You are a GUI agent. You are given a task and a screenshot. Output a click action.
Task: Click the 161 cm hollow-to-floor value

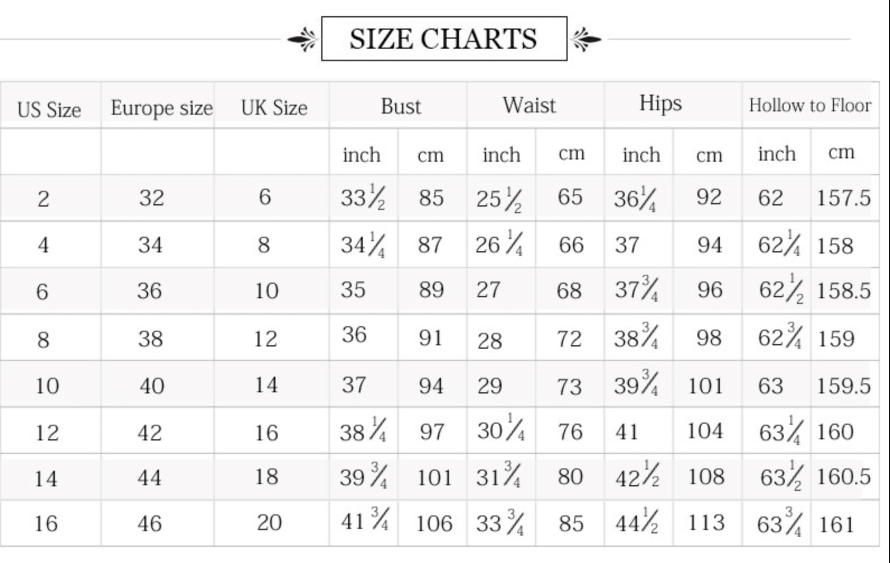click(836, 525)
